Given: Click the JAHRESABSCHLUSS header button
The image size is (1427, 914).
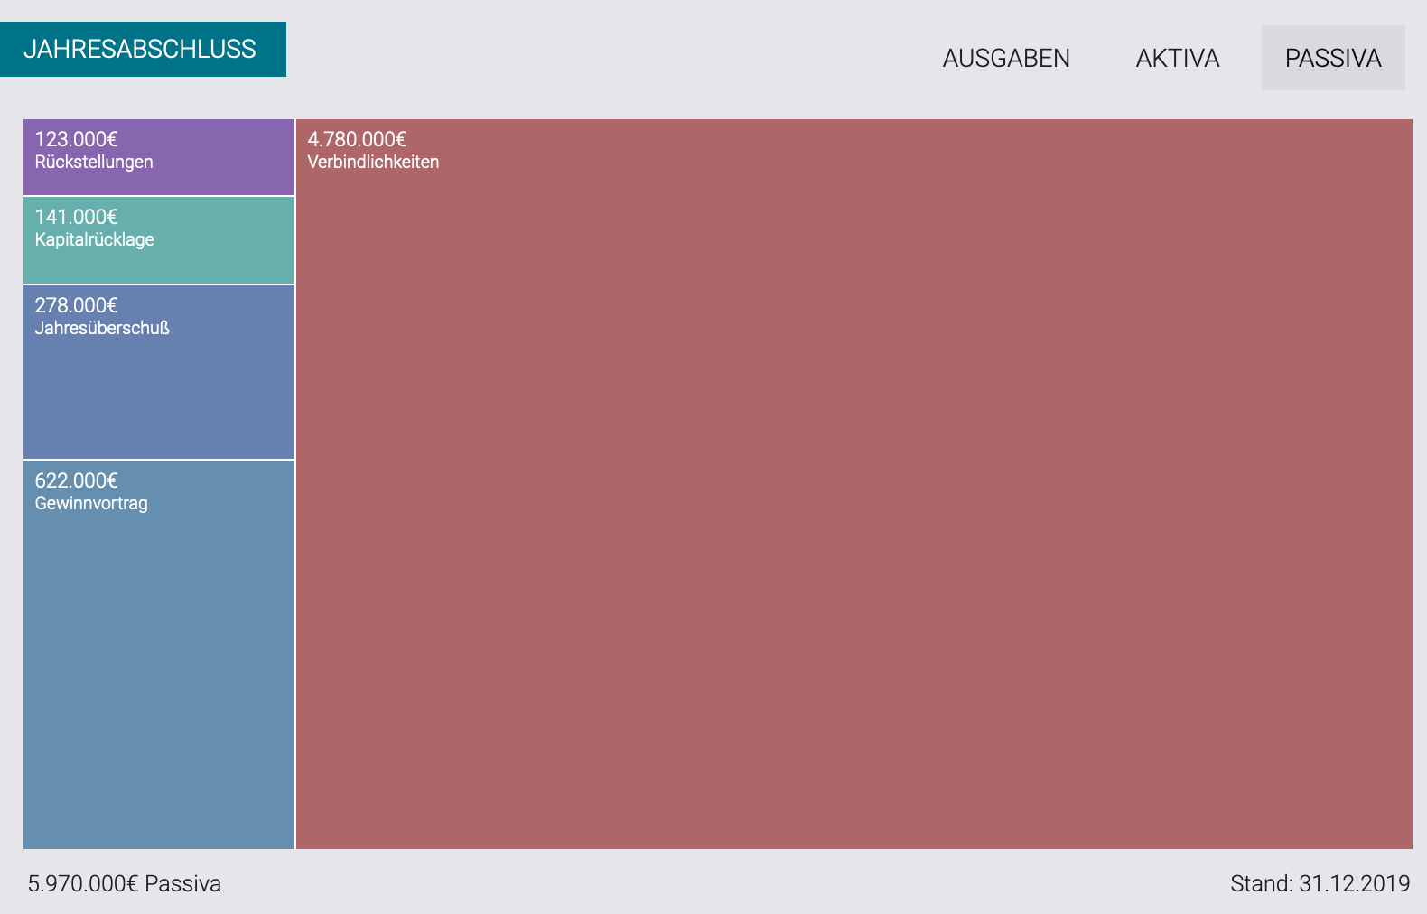Looking at the screenshot, I should pyautogui.click(x=143, y=49).
